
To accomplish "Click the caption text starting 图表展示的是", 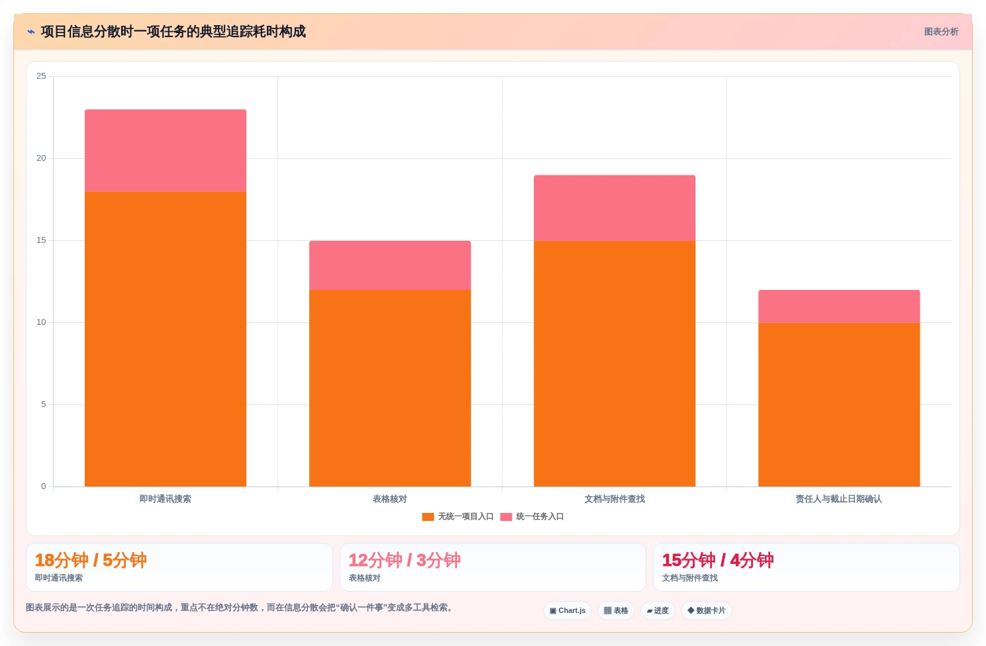I will [240, 608].
